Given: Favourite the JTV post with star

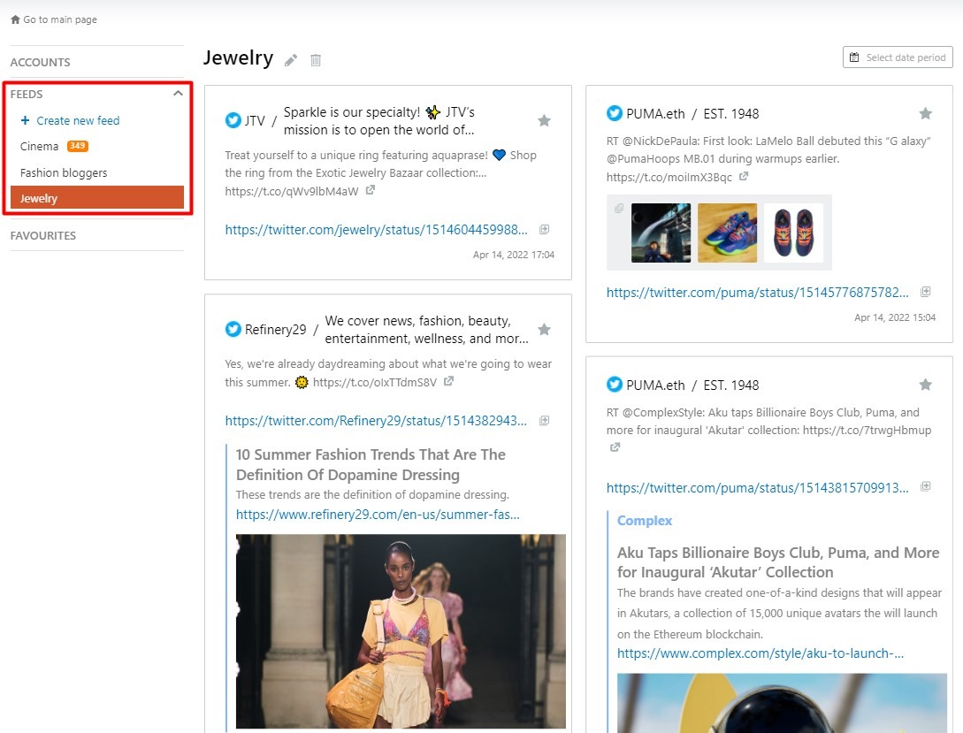Looking at the screenshot, I should [544, 120].
